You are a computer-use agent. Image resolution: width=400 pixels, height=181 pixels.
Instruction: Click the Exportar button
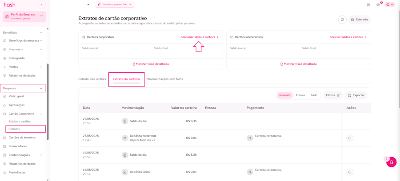356,95
